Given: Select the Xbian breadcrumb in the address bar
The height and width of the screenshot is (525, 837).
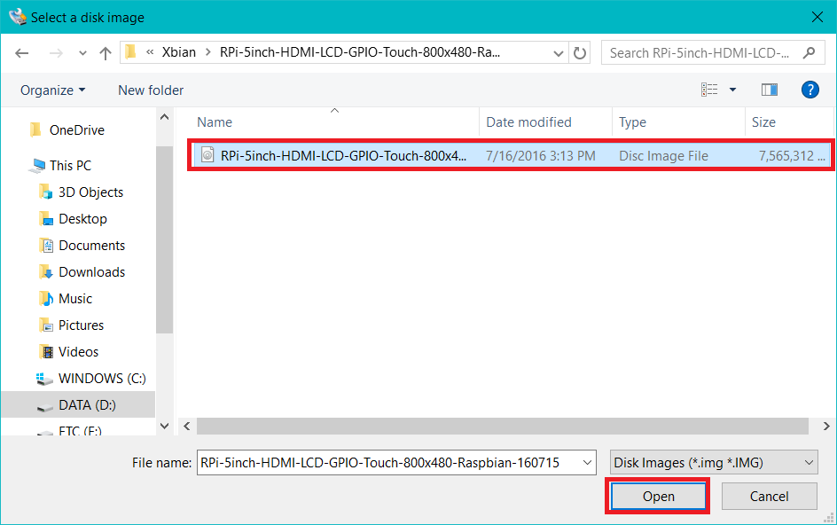Looking at the screenshot, I should (x=179, y=52).
